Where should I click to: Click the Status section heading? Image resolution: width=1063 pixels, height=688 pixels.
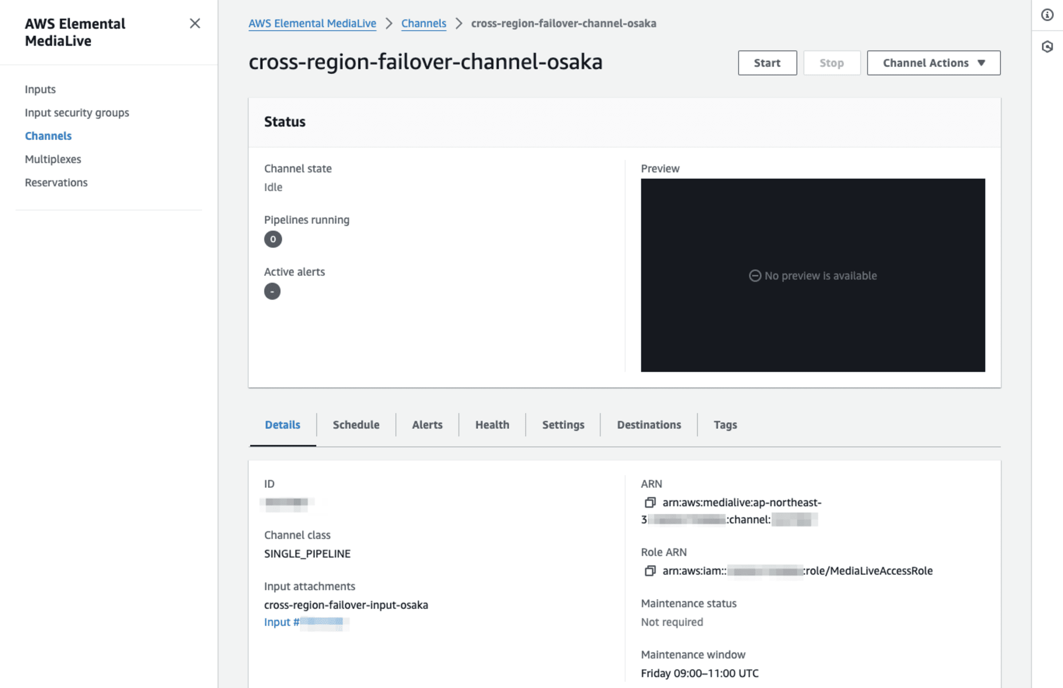click(285, 122)
